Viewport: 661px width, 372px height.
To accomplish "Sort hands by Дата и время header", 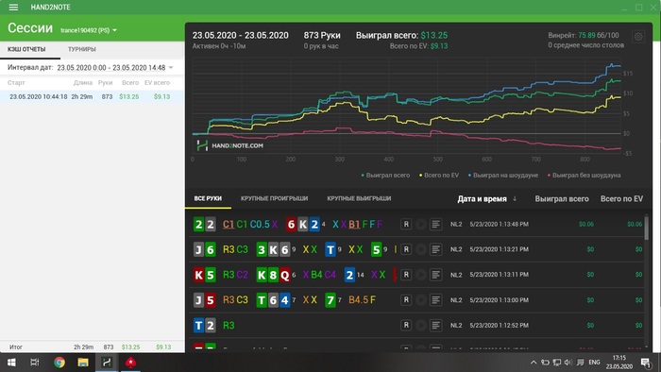I will point(482,199).
